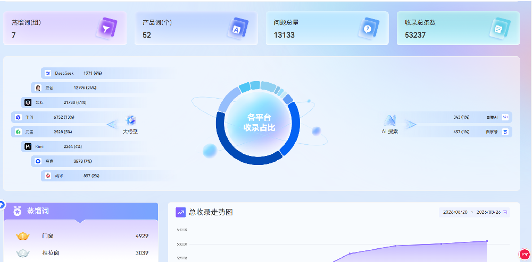The width and height of the screenshot is (532, 262).
Task: Click the purple funnel icon on 蒸馏词 card
Action: tap(106, 29)
